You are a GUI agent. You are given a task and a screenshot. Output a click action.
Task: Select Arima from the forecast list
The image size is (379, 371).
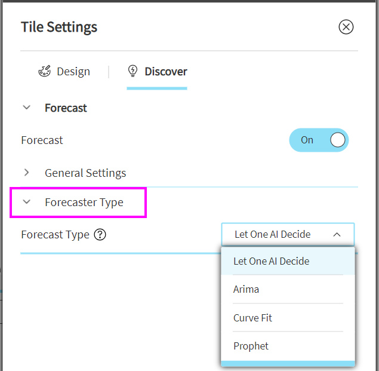pyautogui.click(x=246, y=289)
